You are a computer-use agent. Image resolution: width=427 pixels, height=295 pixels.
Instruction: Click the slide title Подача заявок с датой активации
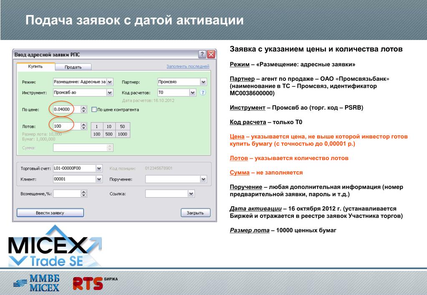point(134,20)
